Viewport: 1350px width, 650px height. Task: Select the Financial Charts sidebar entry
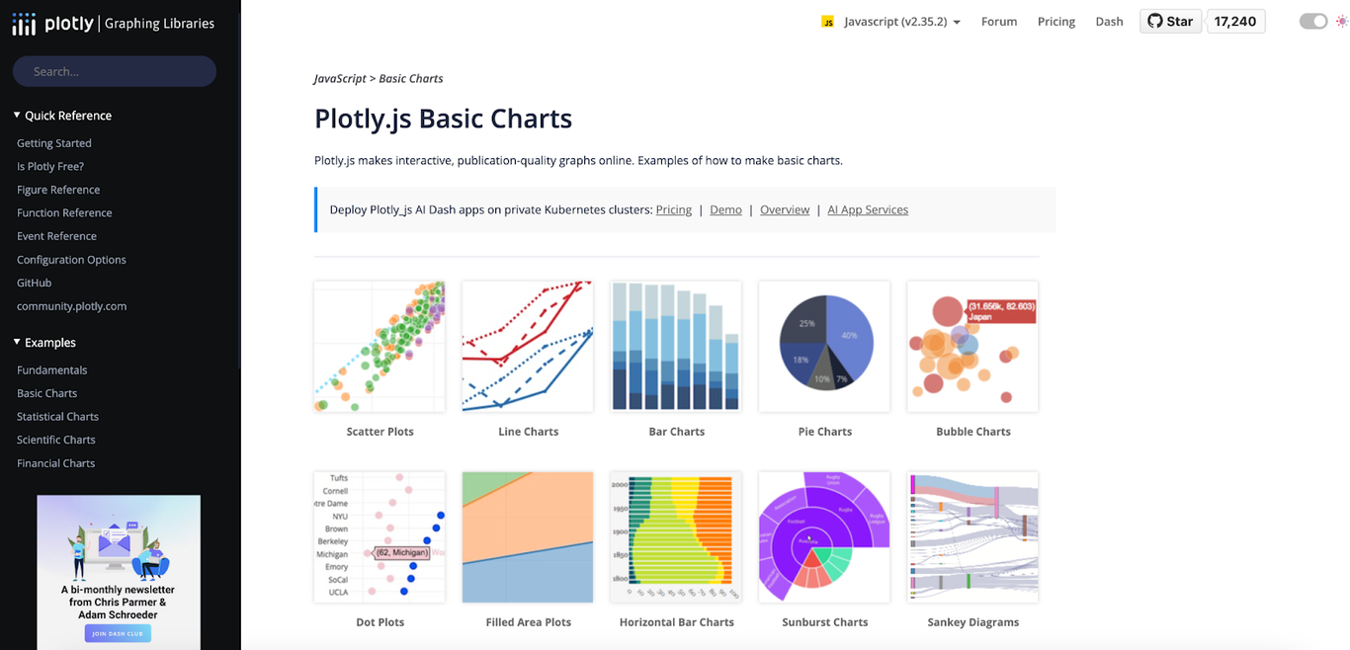click(x=55, y=462)
